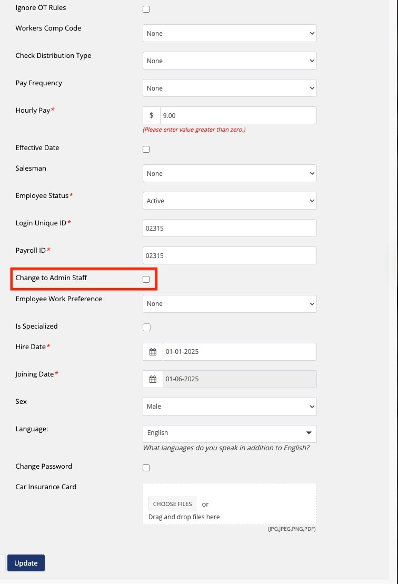Focus the Login Unique ID field
Image resolution: width=398 pixels, height=584 pixels.
click(230, 228)
